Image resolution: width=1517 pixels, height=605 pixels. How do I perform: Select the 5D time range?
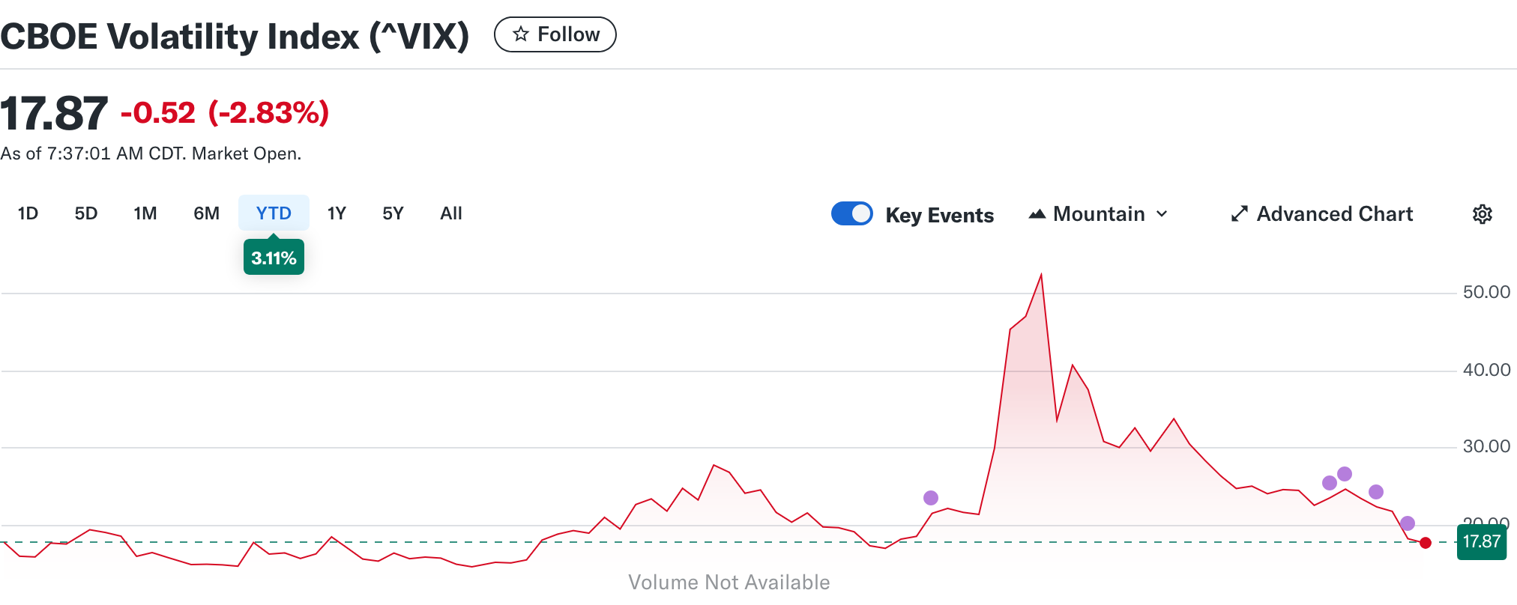coord(86,213)
